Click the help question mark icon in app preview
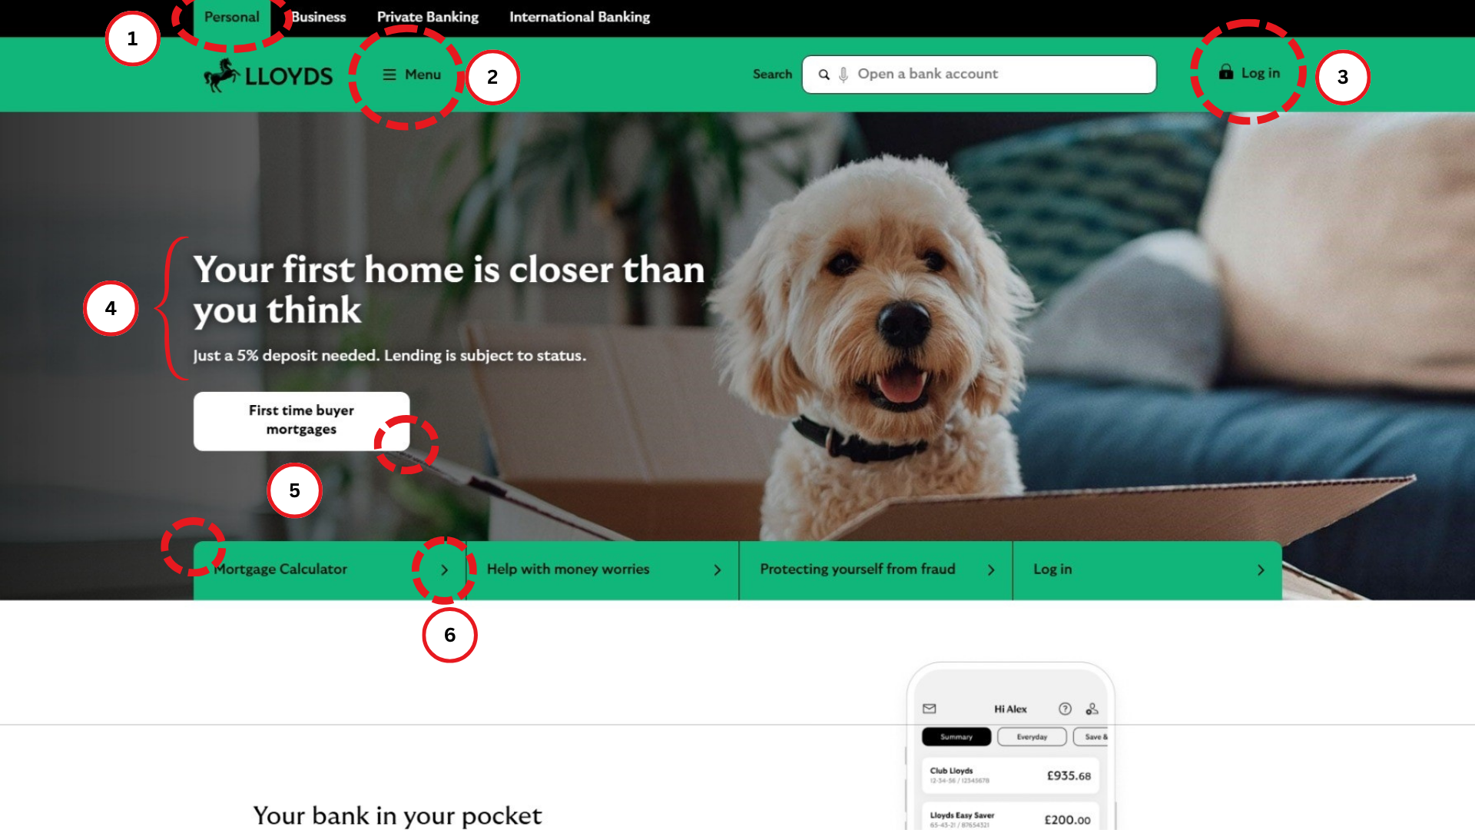 tap(1065, 709)
